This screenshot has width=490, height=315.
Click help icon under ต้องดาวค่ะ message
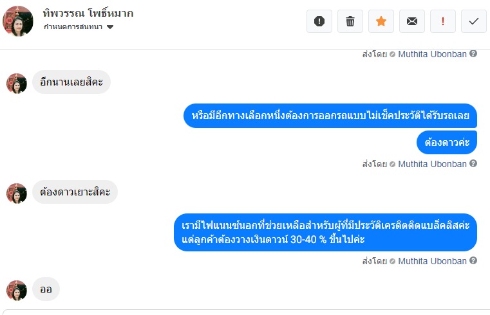[473, 164]
